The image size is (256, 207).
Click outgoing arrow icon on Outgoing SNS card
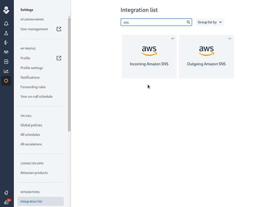tap(230, 38)
